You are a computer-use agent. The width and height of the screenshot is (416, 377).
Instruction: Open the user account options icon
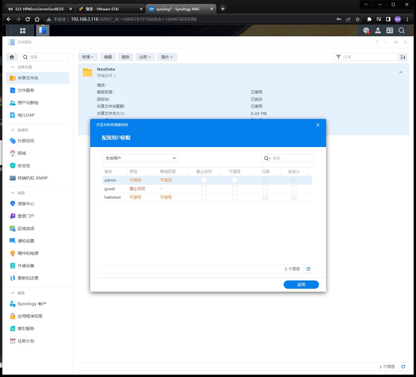pyautogui.click(x=378, y=30)
